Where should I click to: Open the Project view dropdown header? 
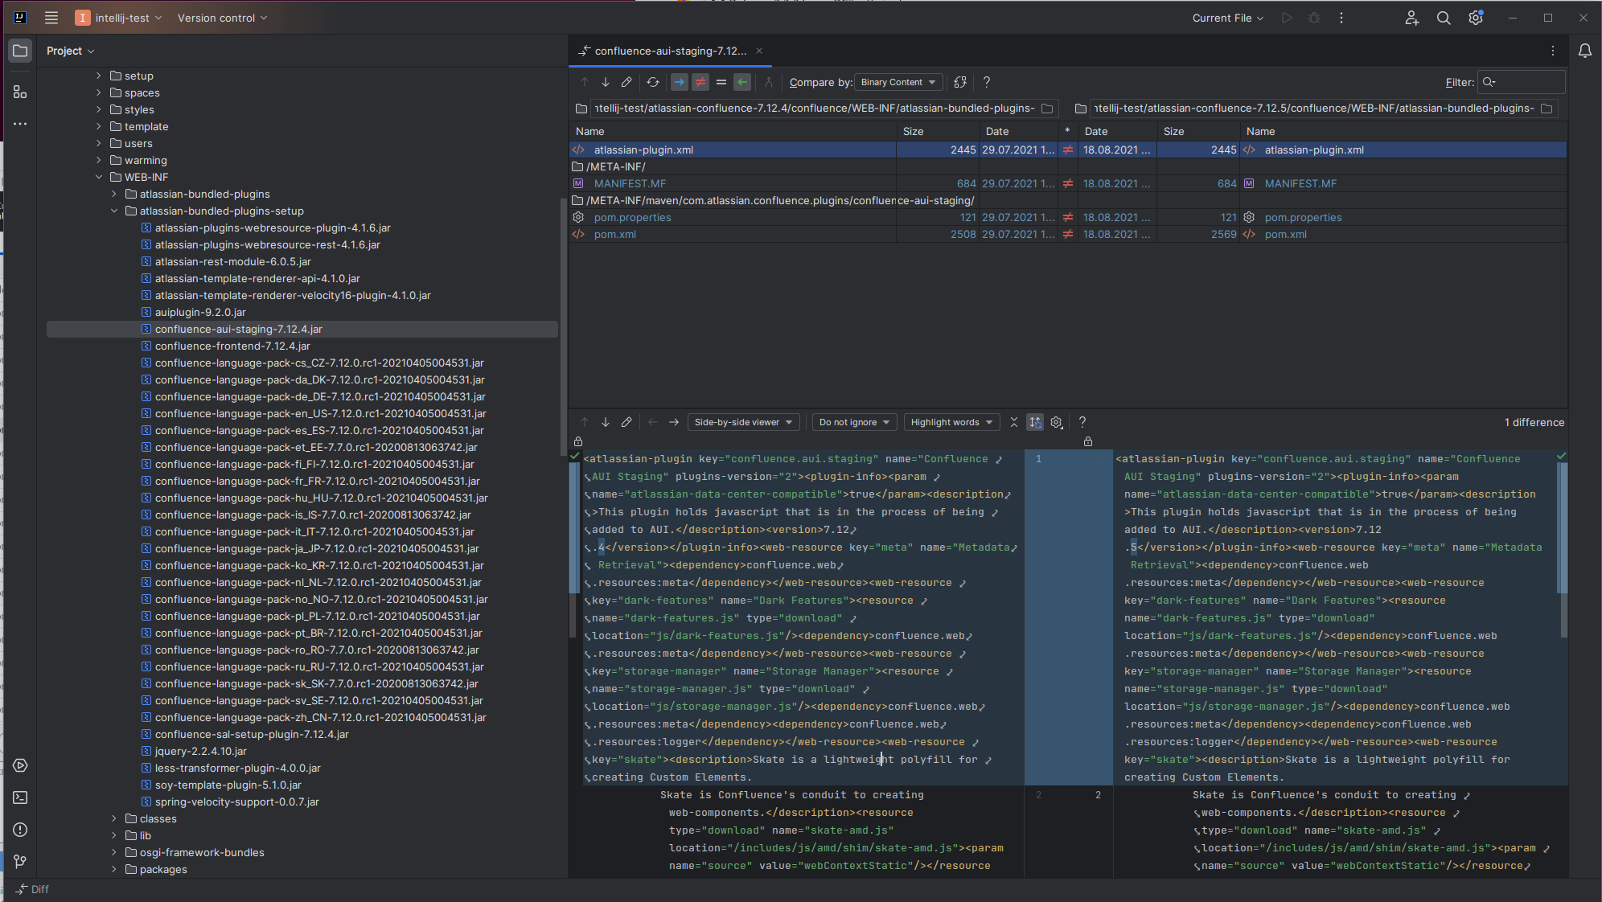(71, 51)
